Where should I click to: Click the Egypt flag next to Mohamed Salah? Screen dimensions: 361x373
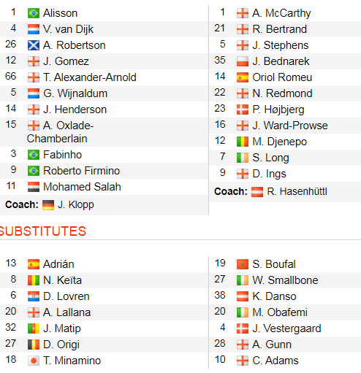[34, 187]
